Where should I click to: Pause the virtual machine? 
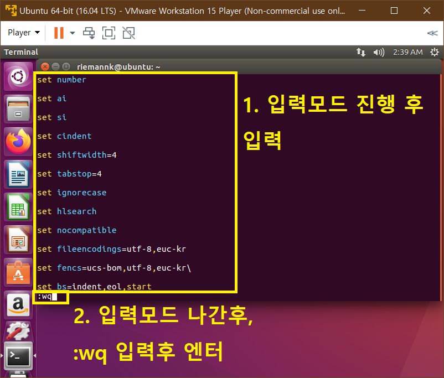pos(59,33)
